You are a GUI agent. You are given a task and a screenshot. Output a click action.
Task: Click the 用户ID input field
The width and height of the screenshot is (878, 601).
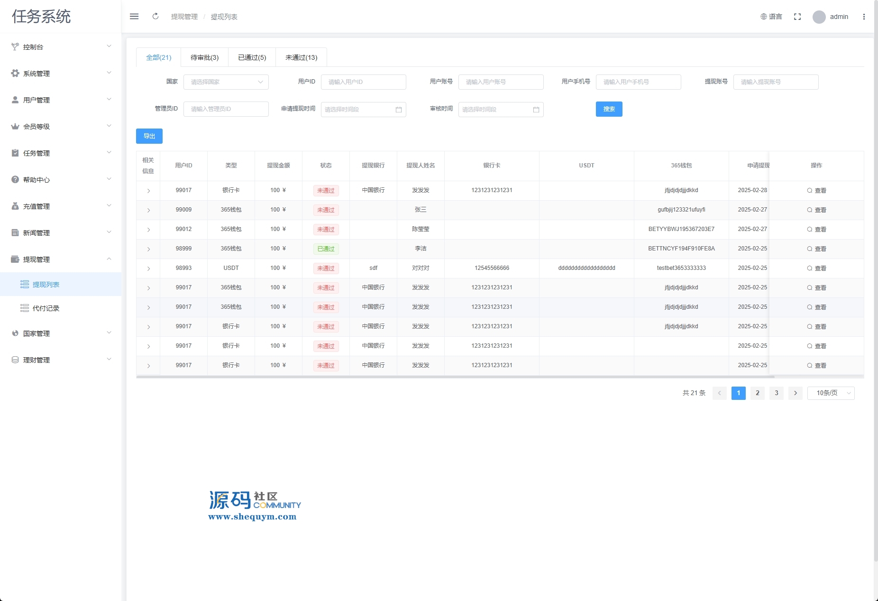pyautogui.click(x=363, y=82)
